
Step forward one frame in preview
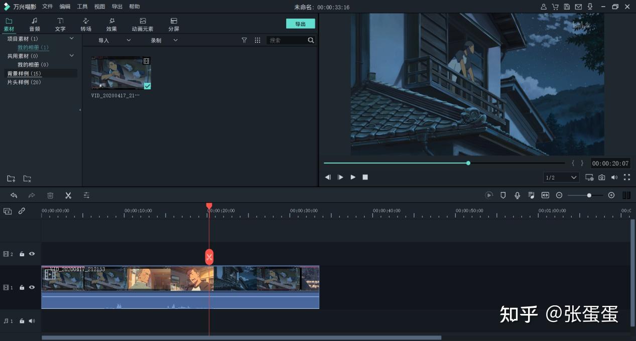click(340, 177)
